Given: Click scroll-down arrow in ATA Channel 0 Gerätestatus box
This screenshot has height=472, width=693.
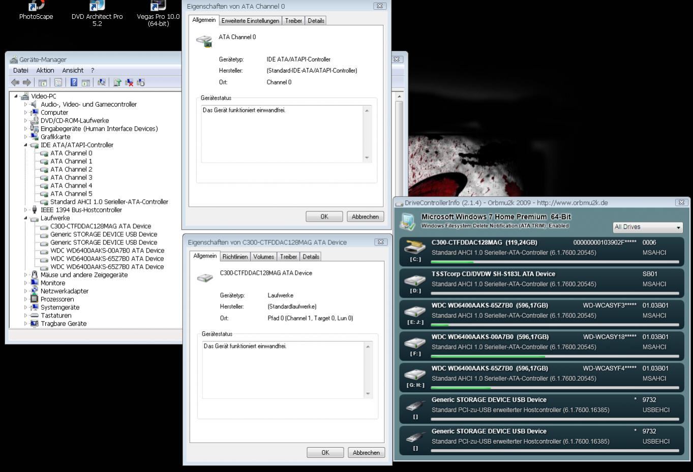Looking at the screenshot, I should (367, 158).
